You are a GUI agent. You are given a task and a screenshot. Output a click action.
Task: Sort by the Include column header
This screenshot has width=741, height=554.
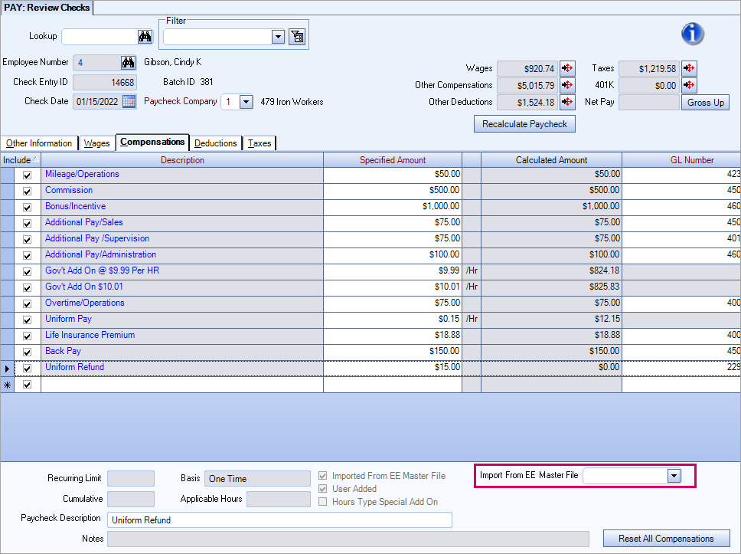(x=21, y=160)
